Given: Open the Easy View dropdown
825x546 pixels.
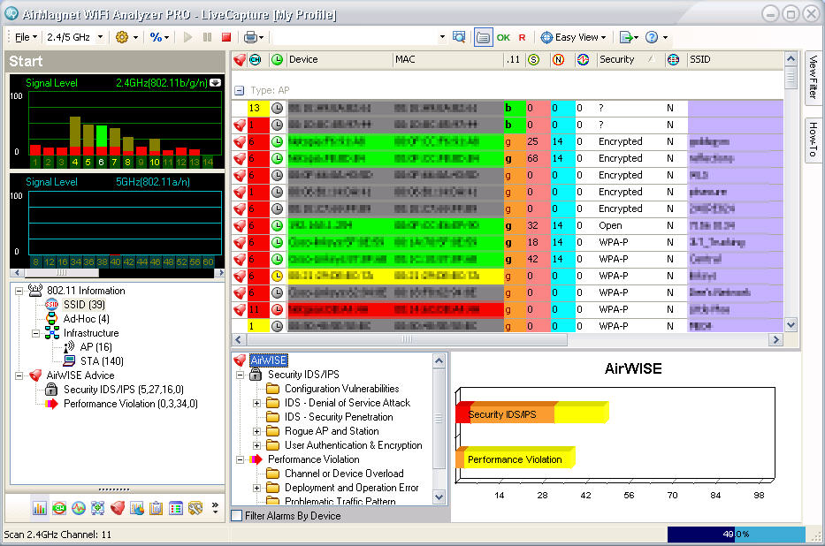Looking at the screenshot, I should pos(574,37).
